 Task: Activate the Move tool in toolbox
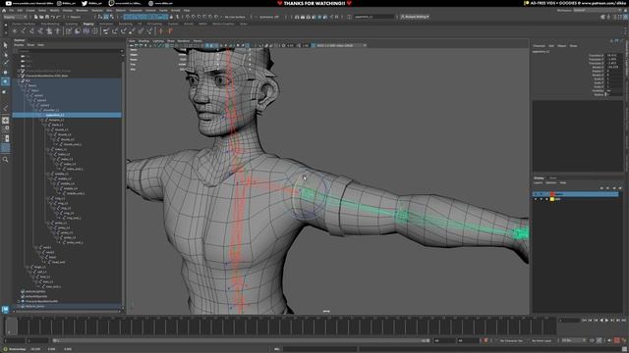(5, 72)
